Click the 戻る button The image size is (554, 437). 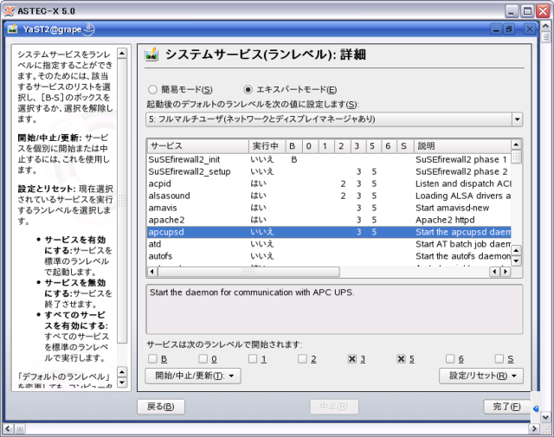click(x=161, y=407)
